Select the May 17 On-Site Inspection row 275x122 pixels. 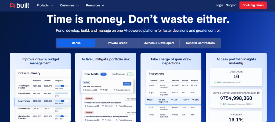click(x=173, y=101)
